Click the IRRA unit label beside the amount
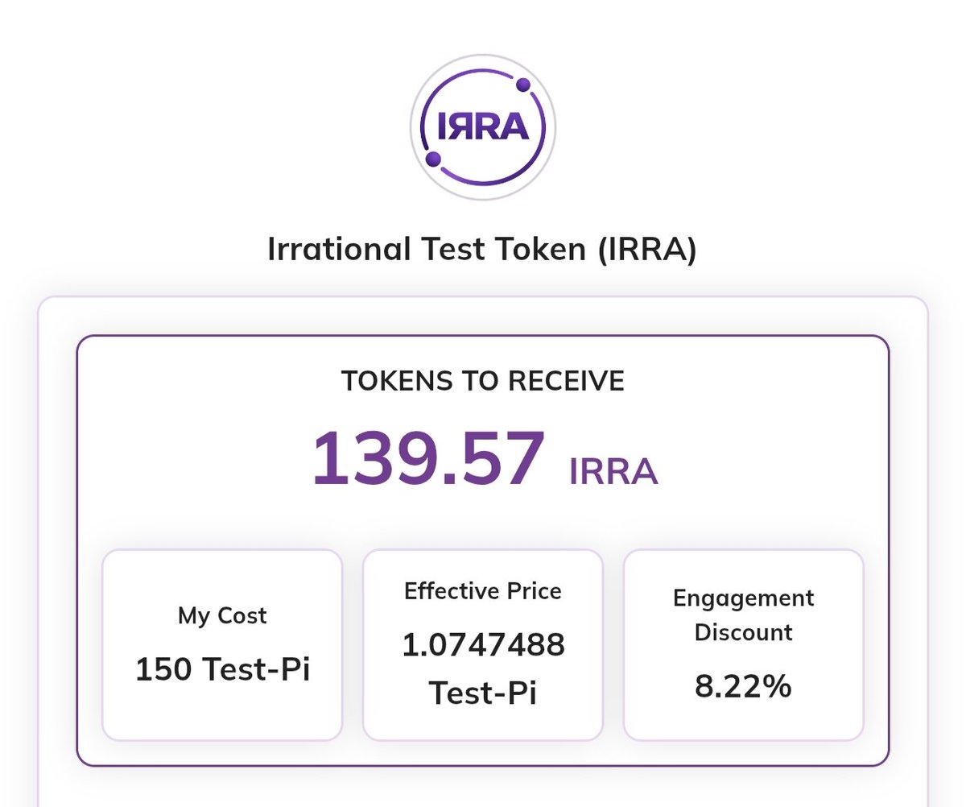Image resolution: width=966 pixels, height=807 pixels. (x=613, y=472)
